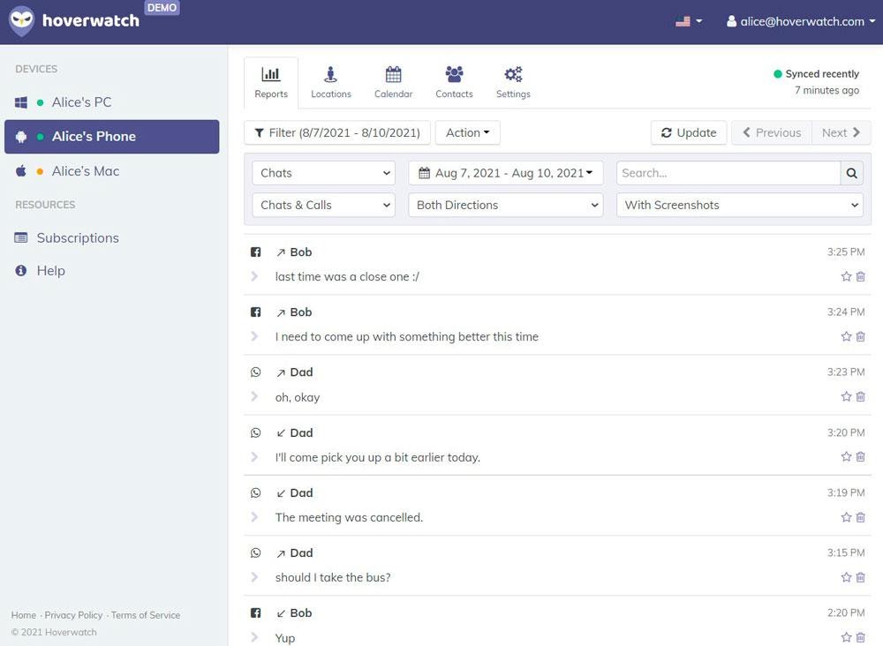Open the language flag selector
The height and width of the screenshot is (646, 883).
click(x=689, y=21)
